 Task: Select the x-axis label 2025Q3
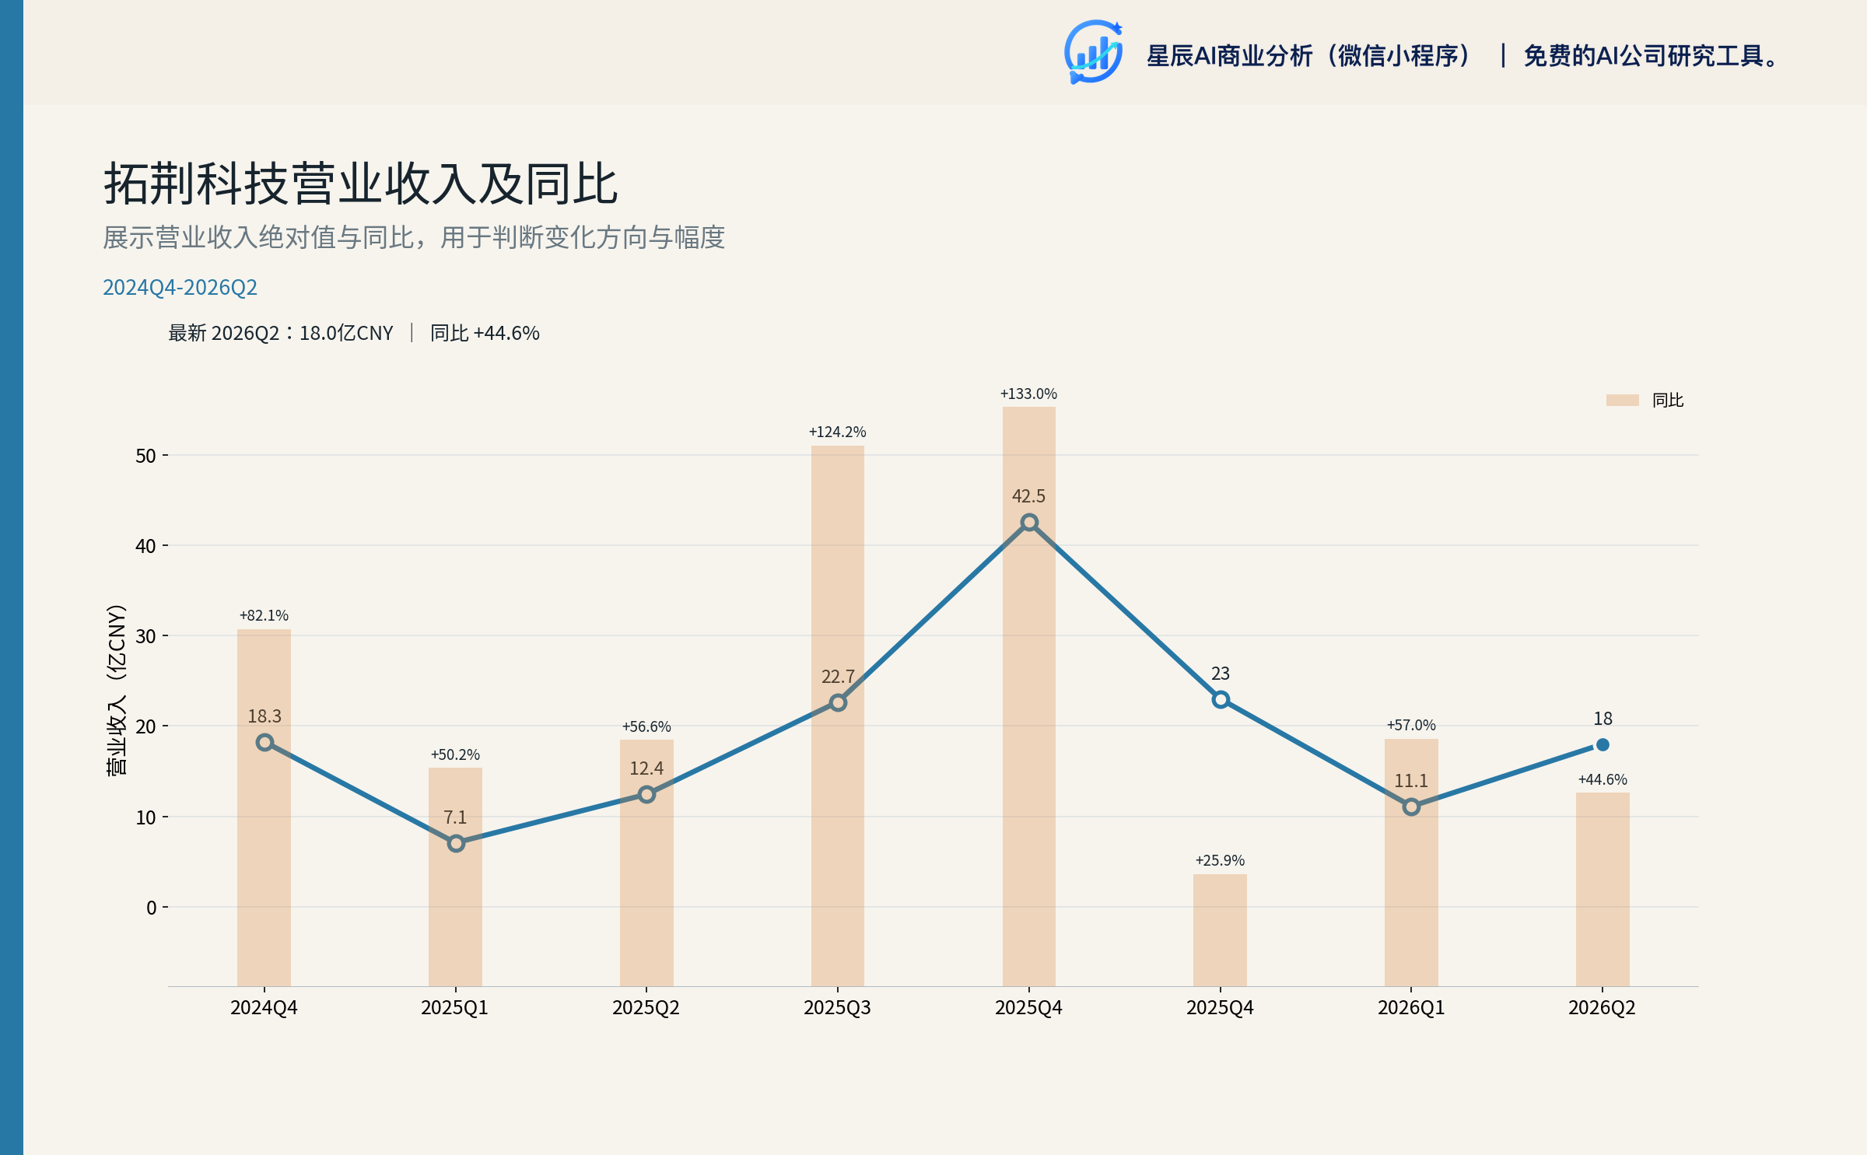837,1007
